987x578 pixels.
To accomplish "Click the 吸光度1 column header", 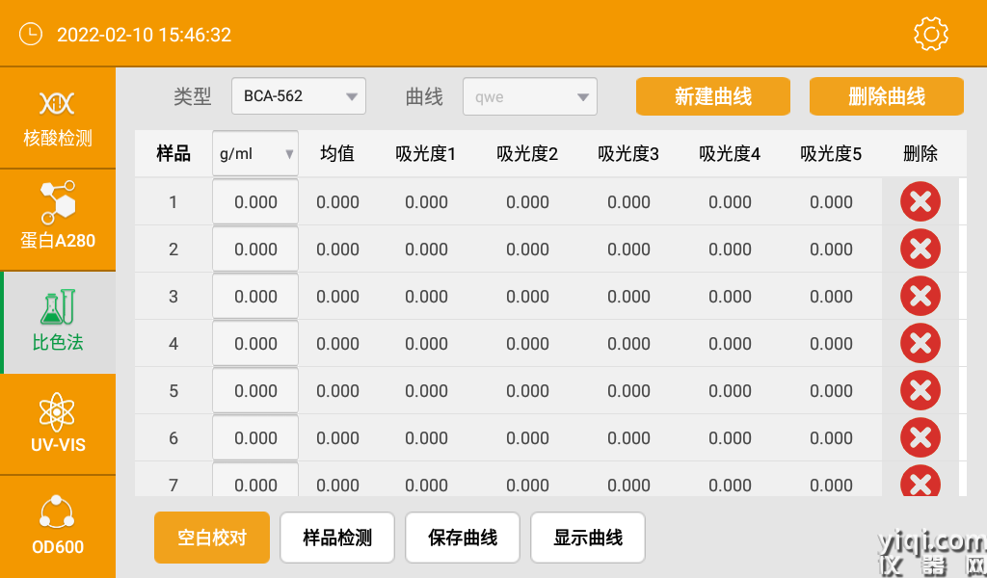I will [425, 153].
